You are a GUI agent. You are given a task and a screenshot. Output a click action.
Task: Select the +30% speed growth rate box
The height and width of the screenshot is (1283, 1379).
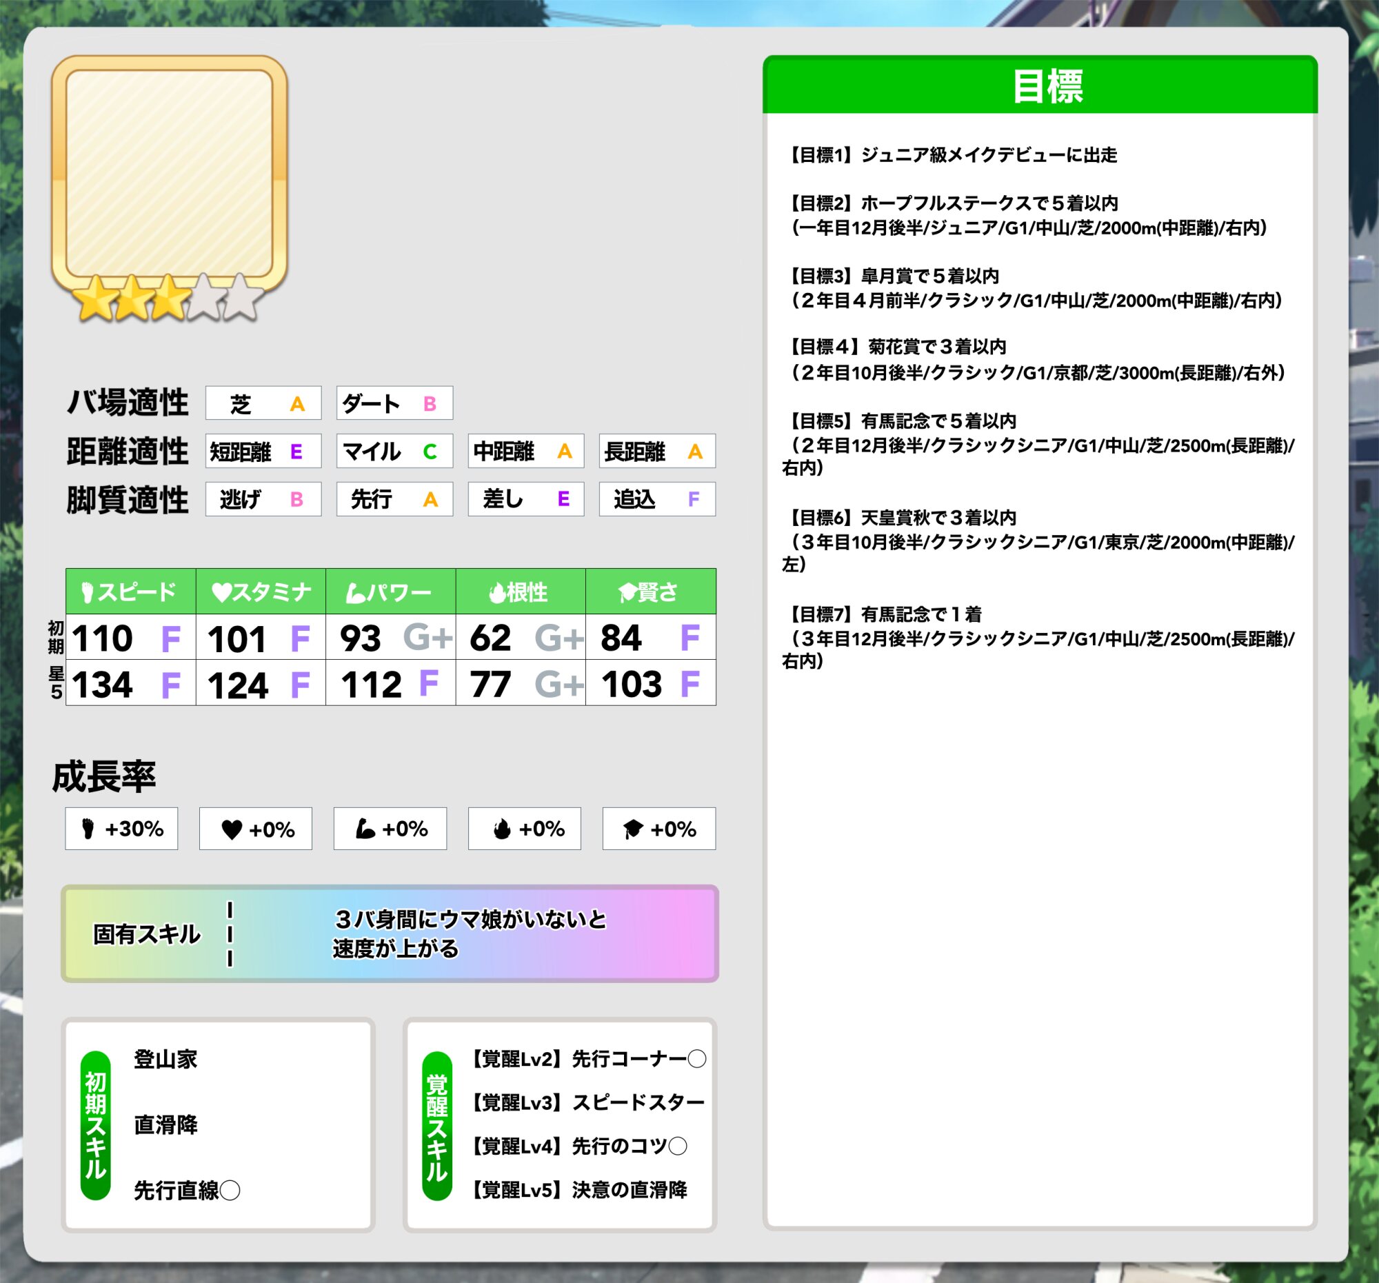[121, 829]
